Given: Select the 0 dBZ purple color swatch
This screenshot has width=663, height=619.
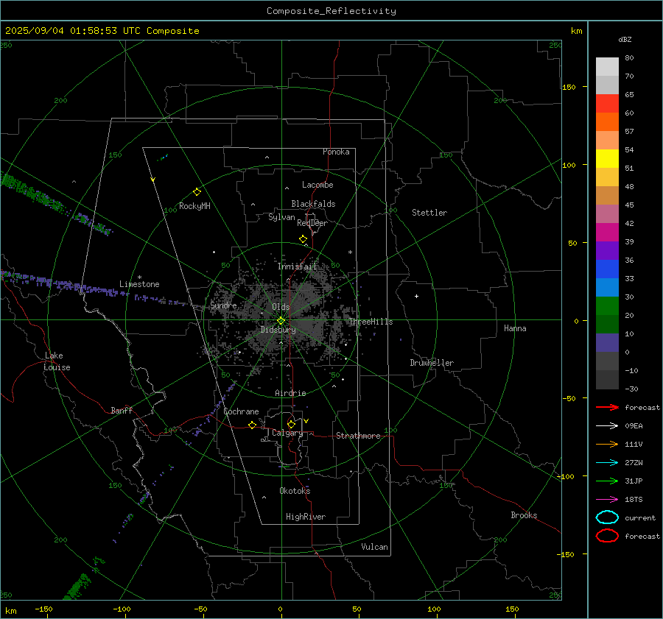Looking at the screenshot, I should point(607,342).
